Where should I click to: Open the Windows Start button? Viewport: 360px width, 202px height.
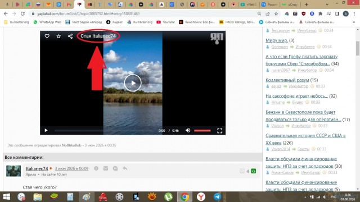point(6,196)
